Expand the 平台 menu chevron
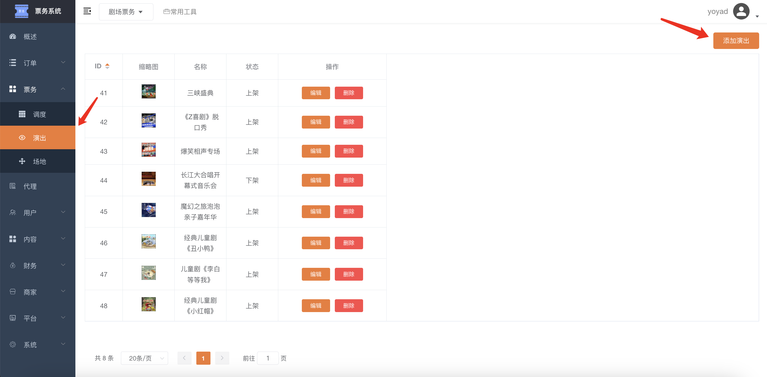This screenshot has width=767, height=377. click(63, 318)
